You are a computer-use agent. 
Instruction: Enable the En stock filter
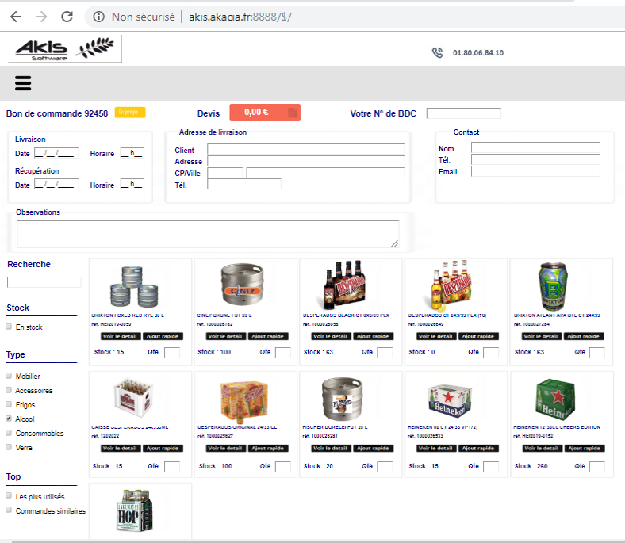9,327
